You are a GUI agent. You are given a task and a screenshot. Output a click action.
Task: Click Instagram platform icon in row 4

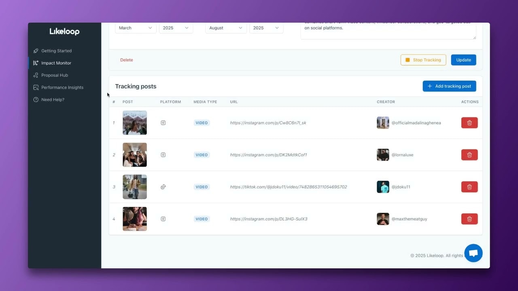[163, 219]
